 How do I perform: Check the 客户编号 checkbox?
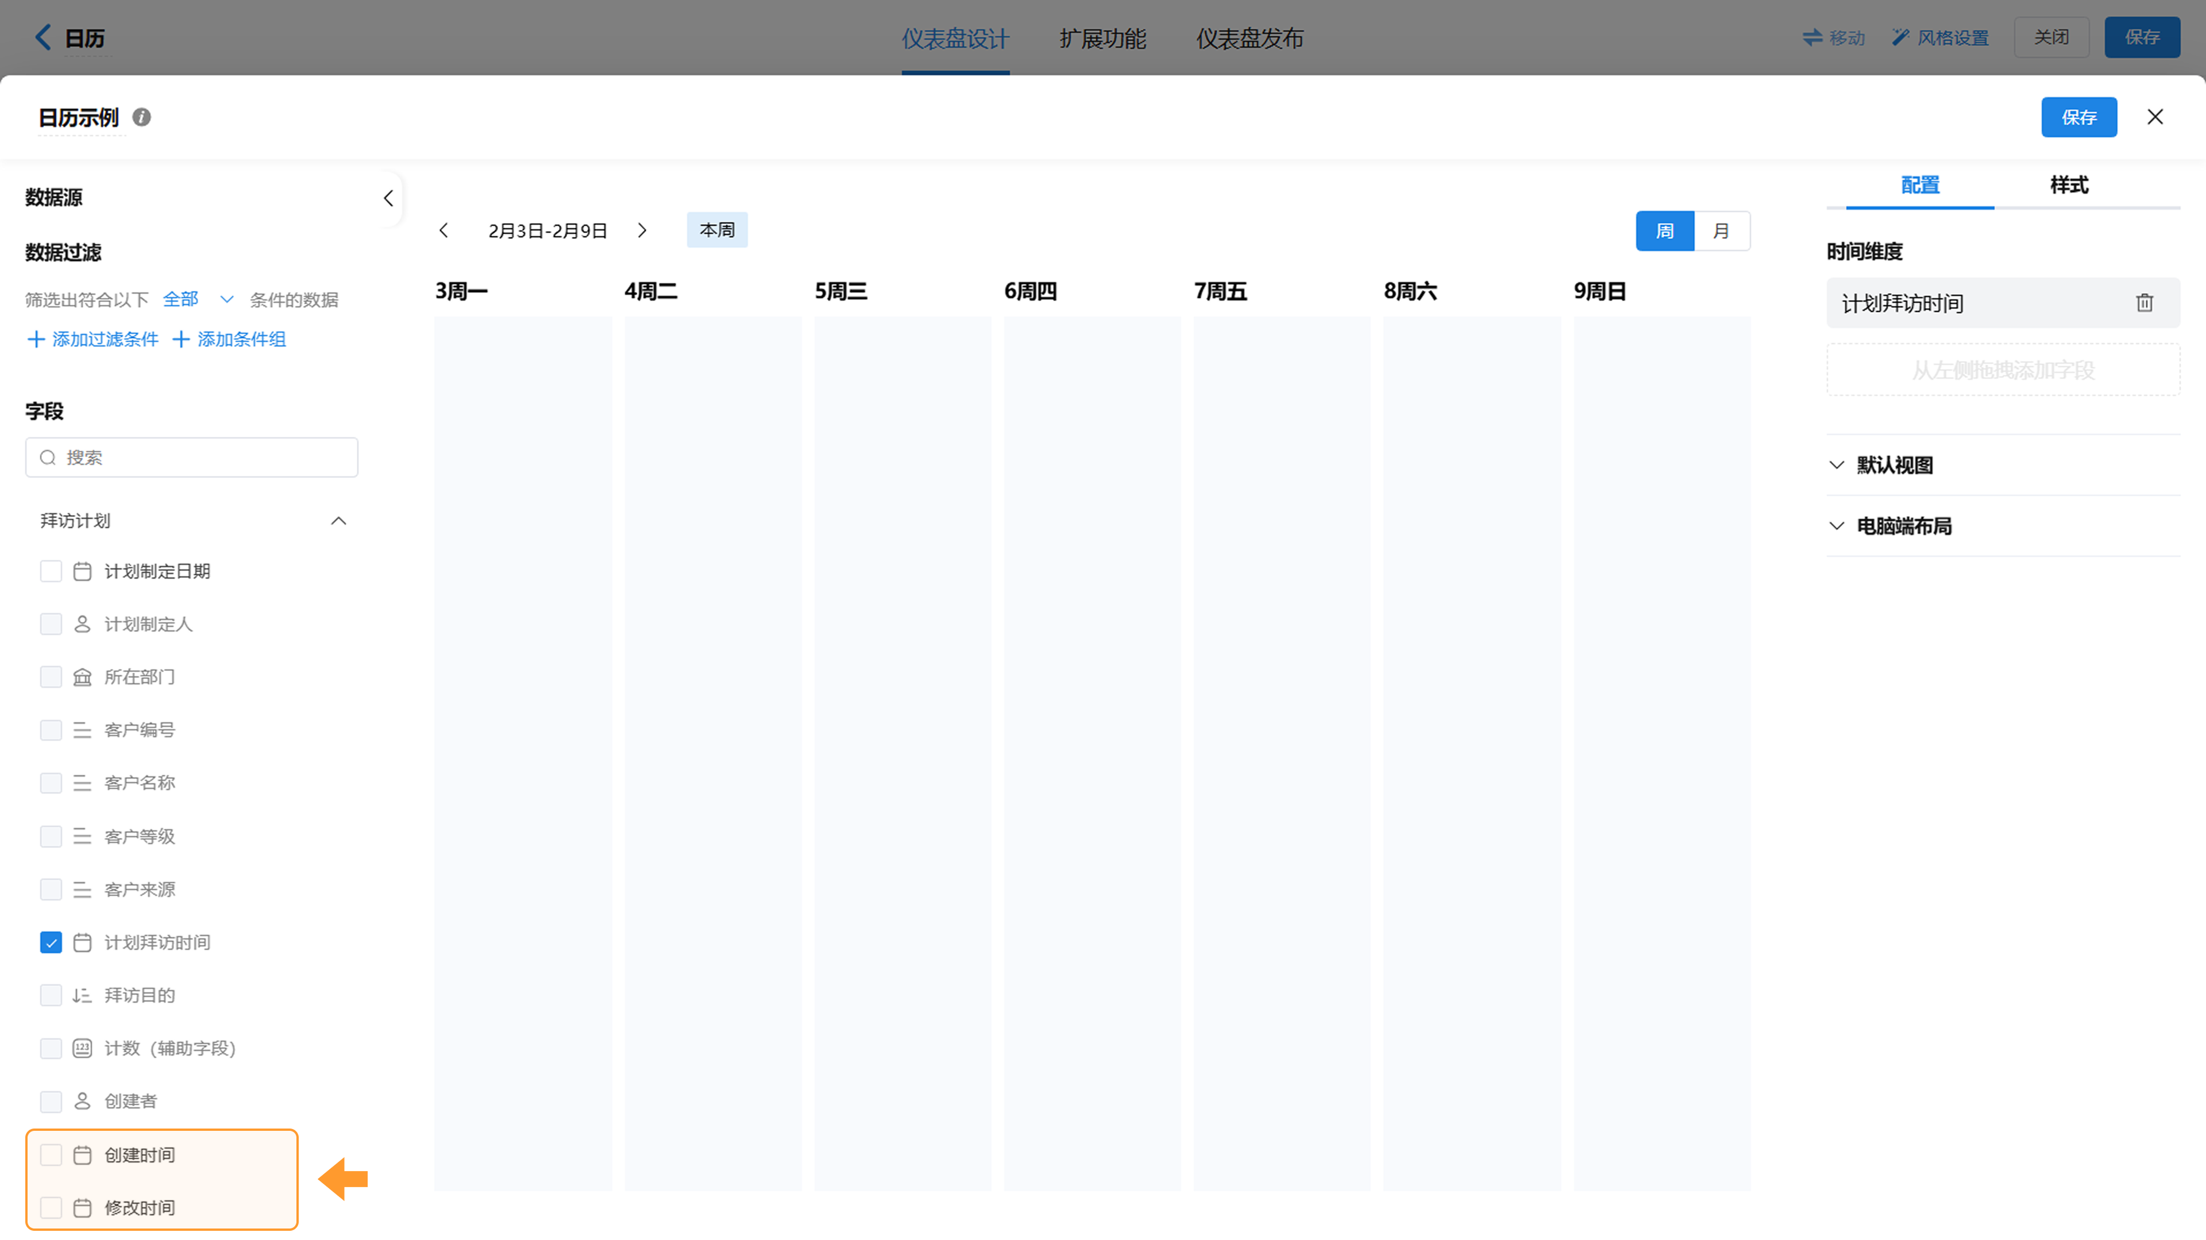(x=51, y=730)
